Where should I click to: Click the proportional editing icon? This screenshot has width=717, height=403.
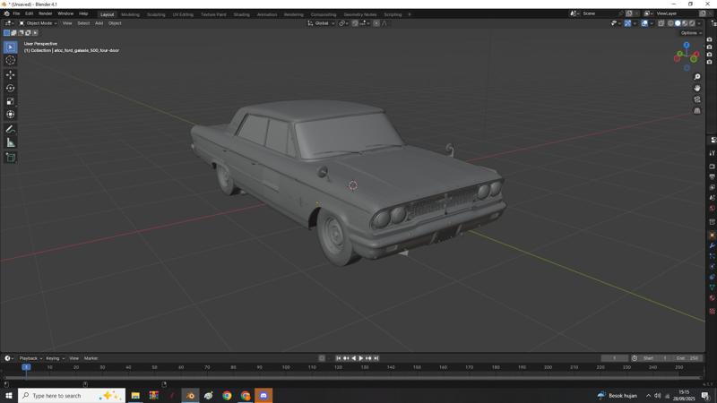pyautogui.click(x=376, y=23)
